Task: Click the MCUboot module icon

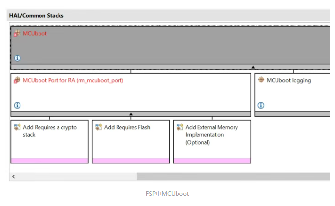Action: coord(17,33)
